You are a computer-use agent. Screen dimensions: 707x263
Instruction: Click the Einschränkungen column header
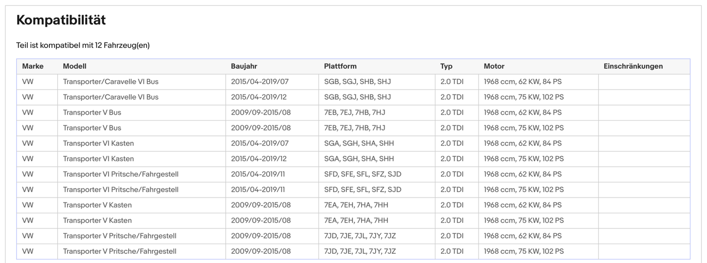tap(633, 66)
